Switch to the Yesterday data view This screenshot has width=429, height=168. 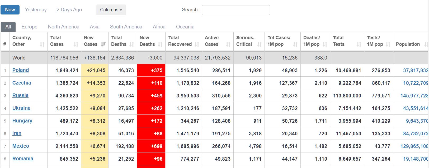(36, 10)
